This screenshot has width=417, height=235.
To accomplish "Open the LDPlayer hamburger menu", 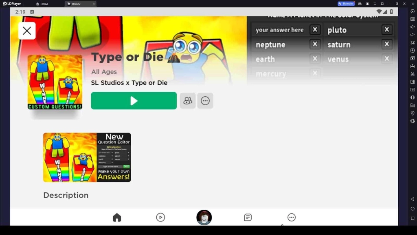I will [375, 3].
